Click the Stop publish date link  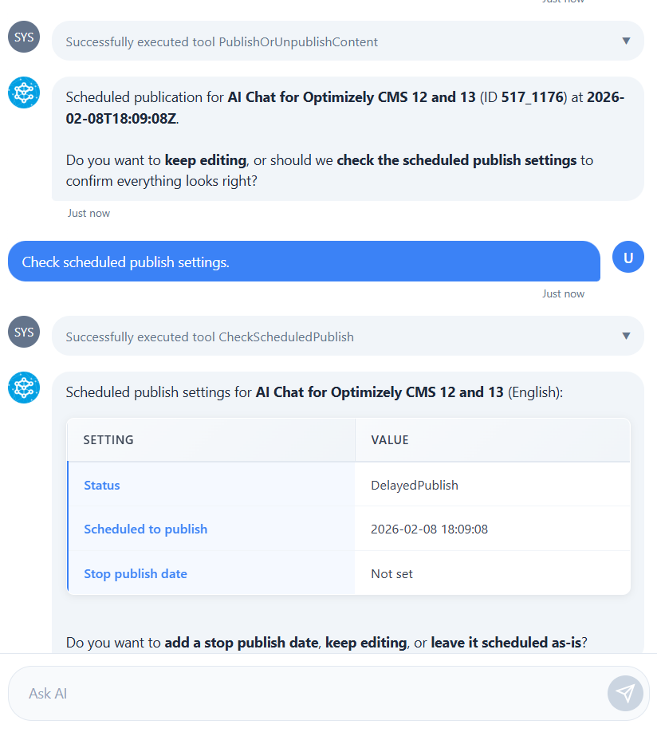135,573
